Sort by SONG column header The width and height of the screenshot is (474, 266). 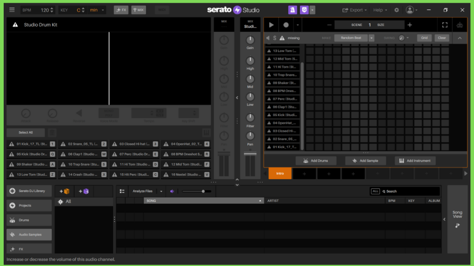point(204,200)
